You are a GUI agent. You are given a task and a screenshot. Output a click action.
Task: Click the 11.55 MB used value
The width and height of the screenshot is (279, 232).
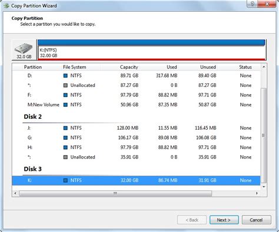pyautogui.click(x=168, y=128)
